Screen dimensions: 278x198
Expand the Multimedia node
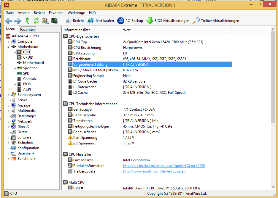coord(8,111)
